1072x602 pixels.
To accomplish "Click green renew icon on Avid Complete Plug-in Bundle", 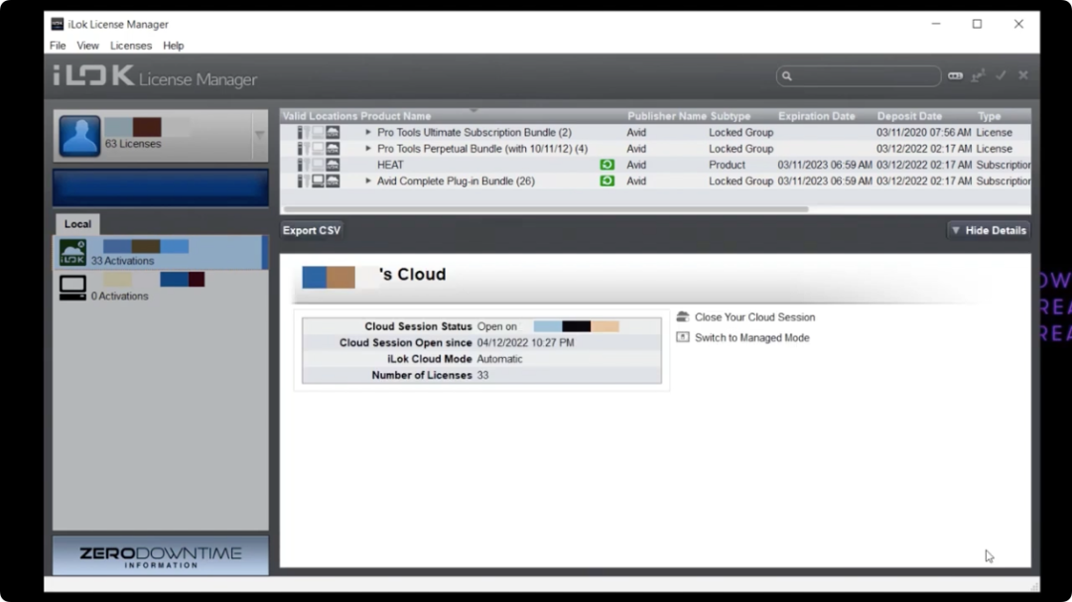I will pos(606,181).
